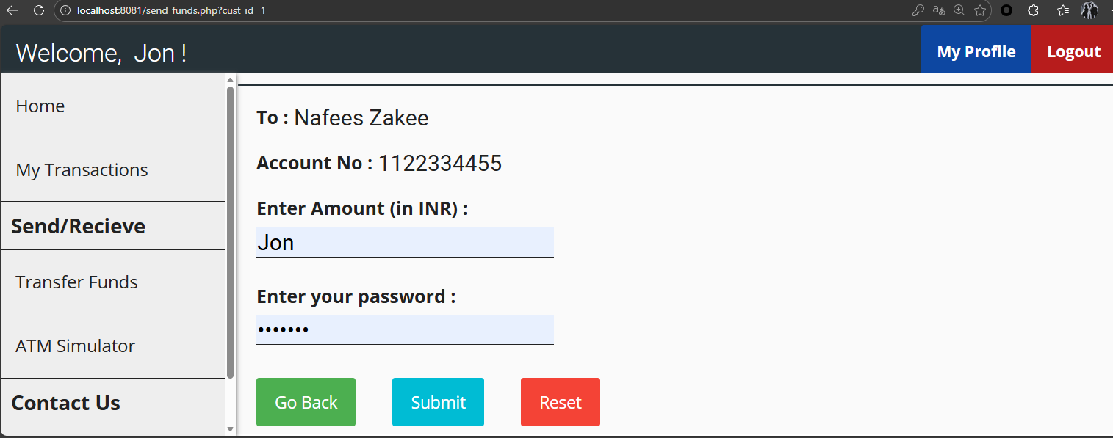
Task: Open ATM Simulator from the sidebar
Action: click(x=75, y=346)
